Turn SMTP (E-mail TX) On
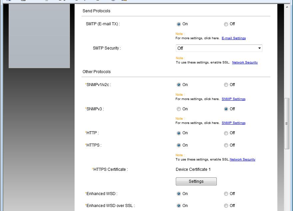Image resolution: width=293 pixels, height=211 pixels. [x=179, y=24]
